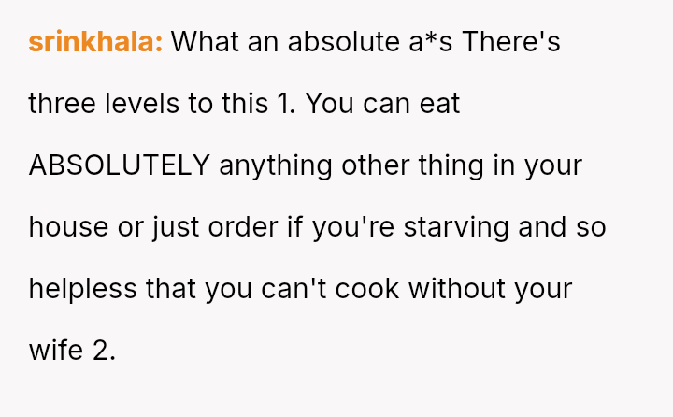Click the number '2.' ending the comment

tap(103, 351)
